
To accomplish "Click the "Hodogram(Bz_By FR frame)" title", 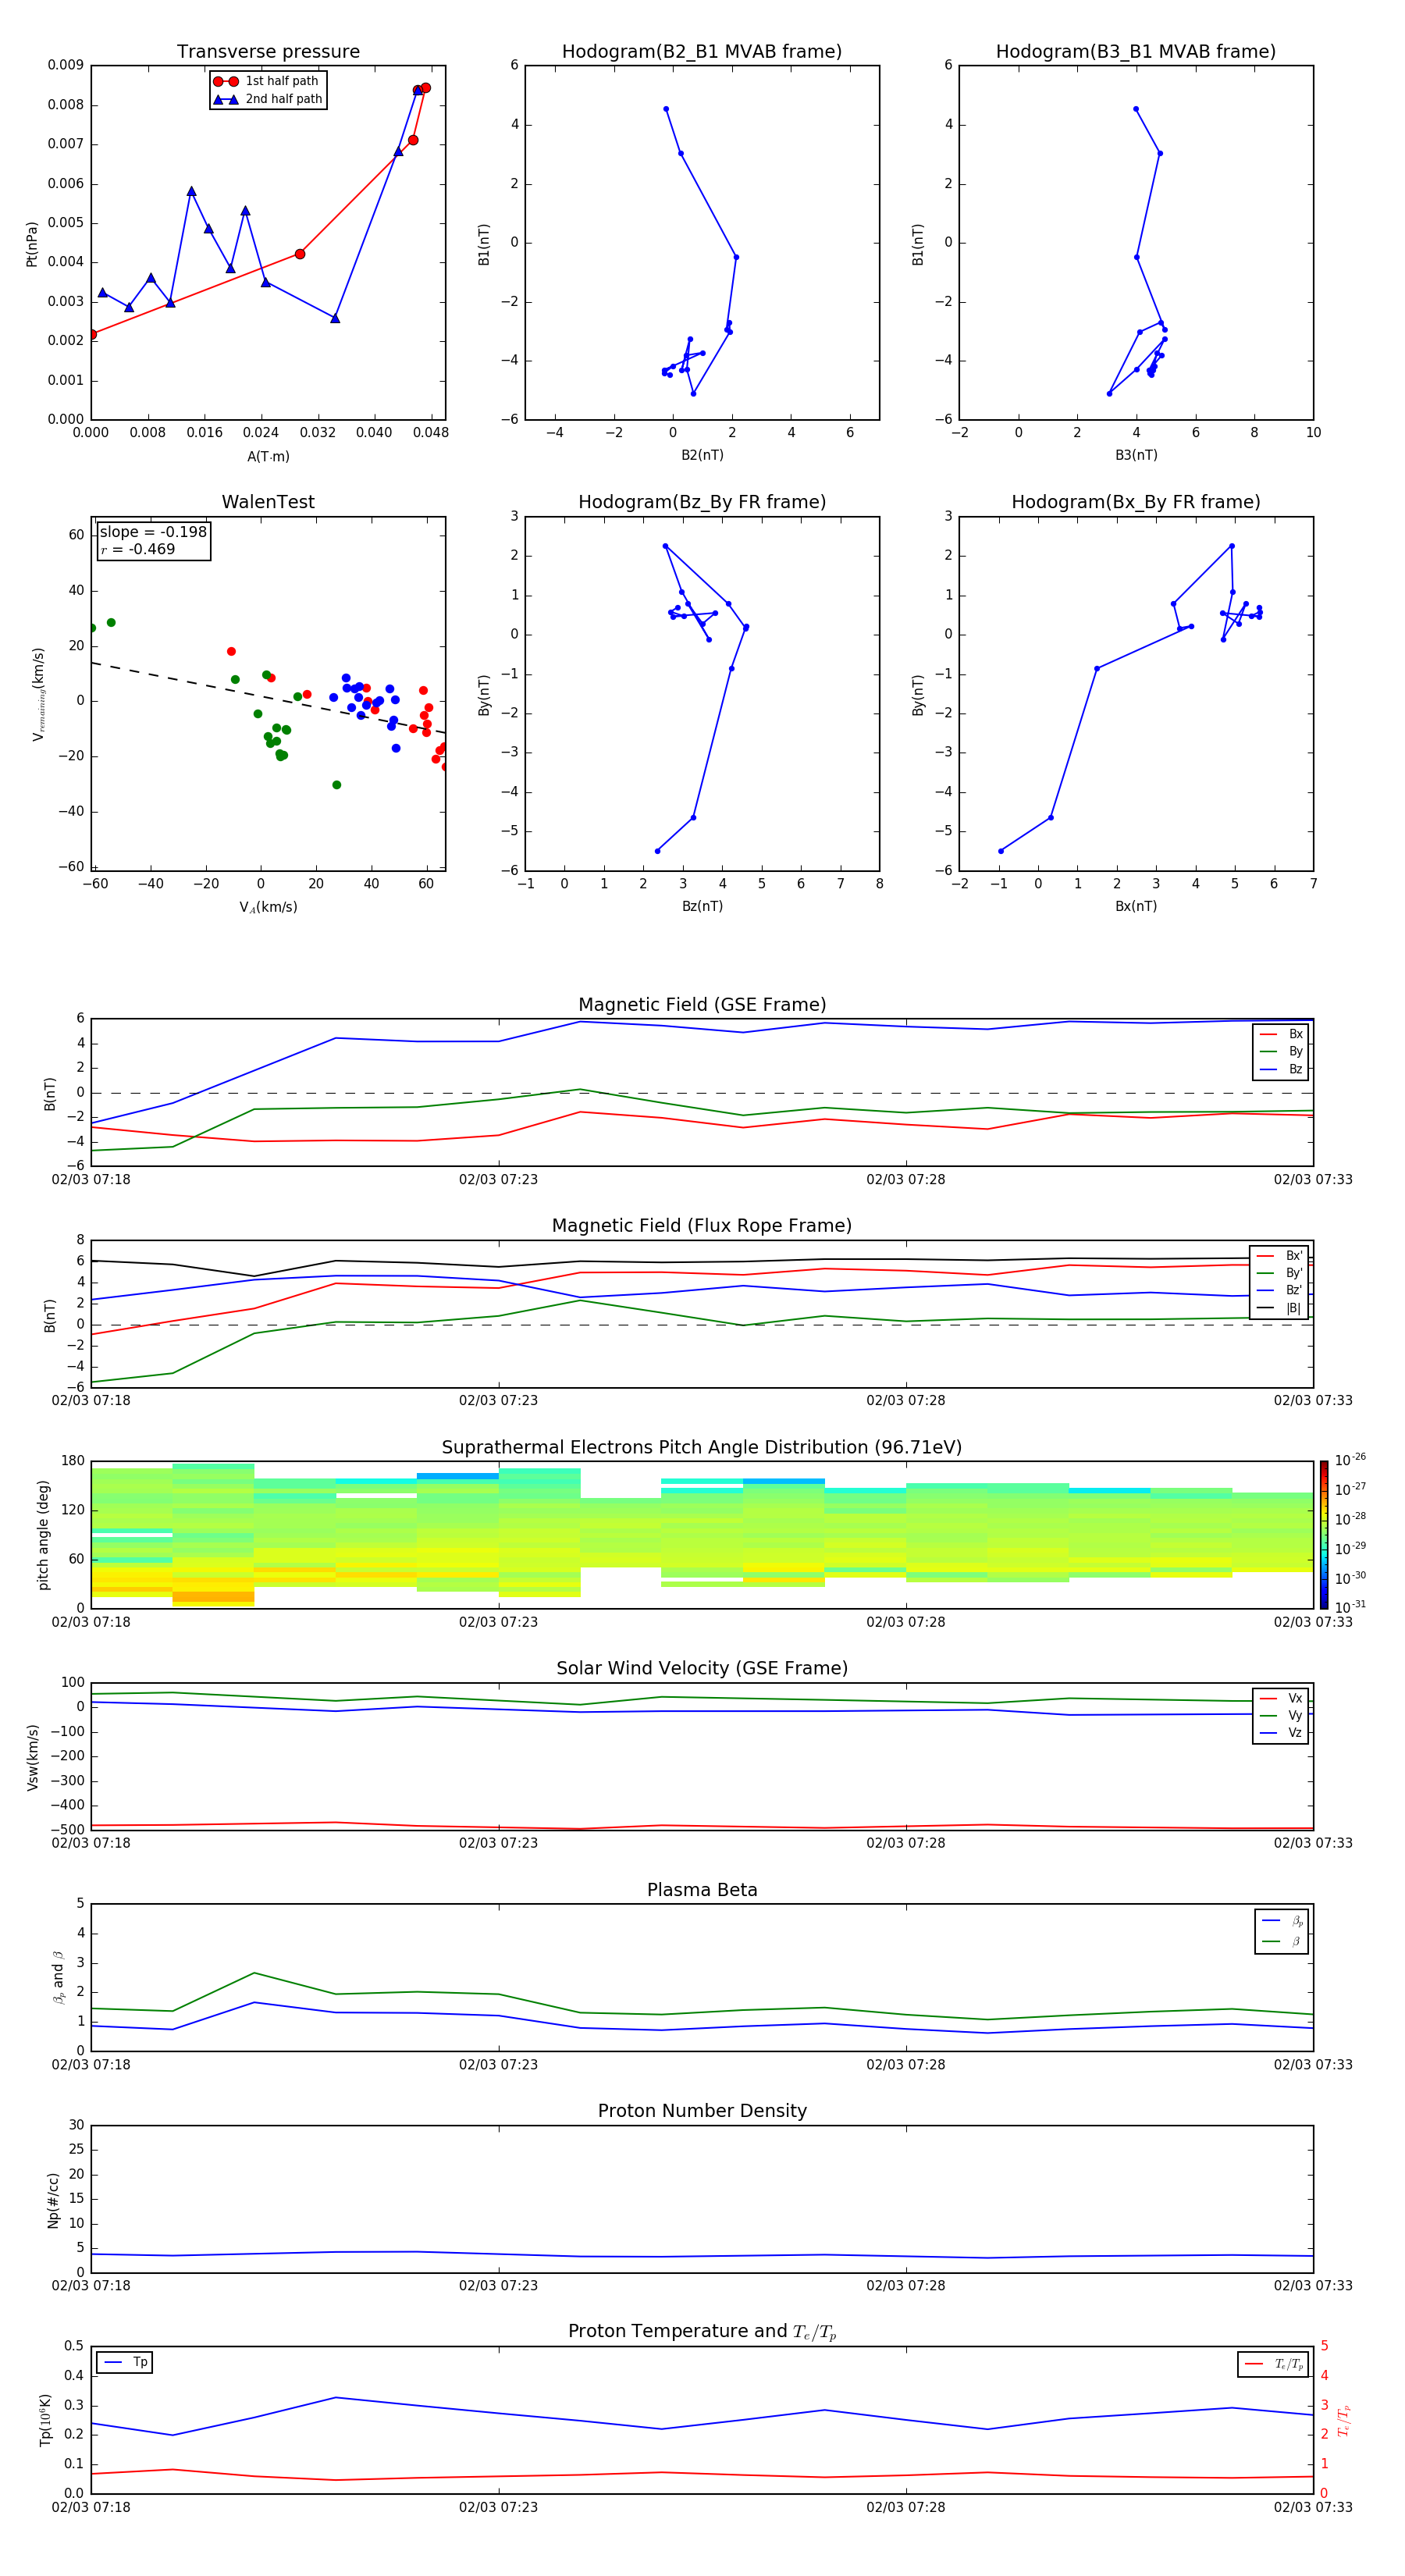I will pyautogui.click(x=702, y=502).
